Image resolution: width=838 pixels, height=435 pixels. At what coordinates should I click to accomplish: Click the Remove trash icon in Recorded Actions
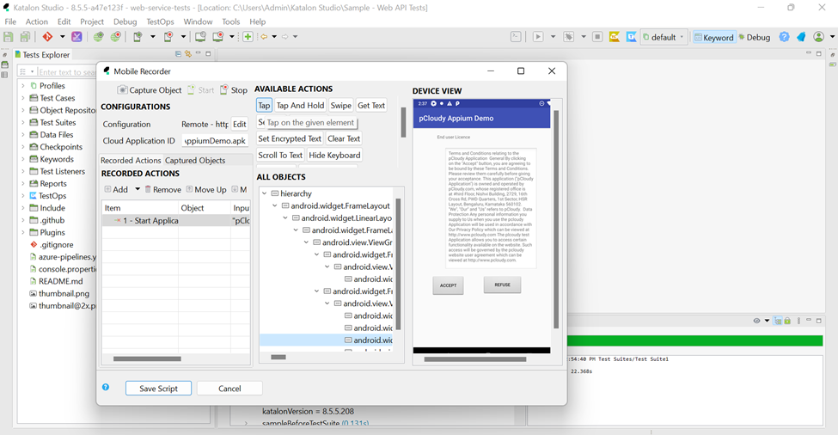pos(148,189)
